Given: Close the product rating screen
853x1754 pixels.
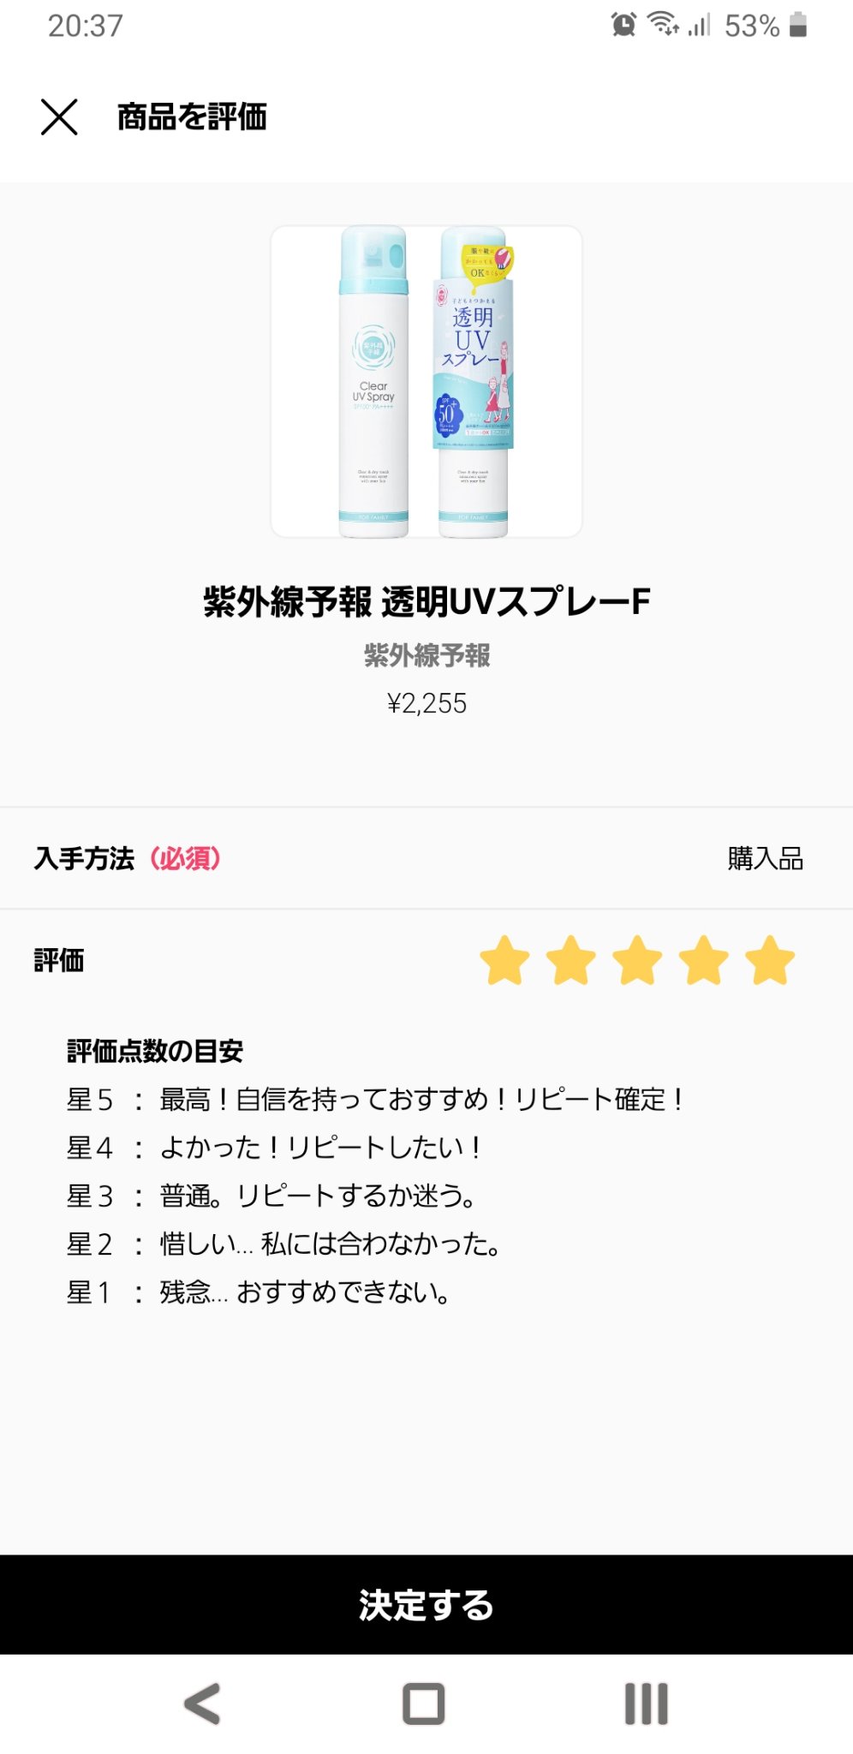Looking at the screenshot, I should pyautogui.click(x=59, y=116).
